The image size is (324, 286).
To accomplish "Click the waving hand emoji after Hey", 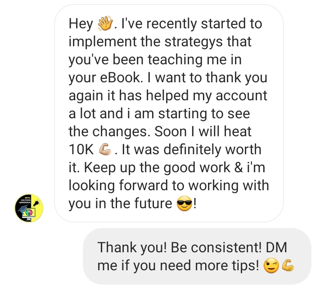I will [x=105, y=23].
